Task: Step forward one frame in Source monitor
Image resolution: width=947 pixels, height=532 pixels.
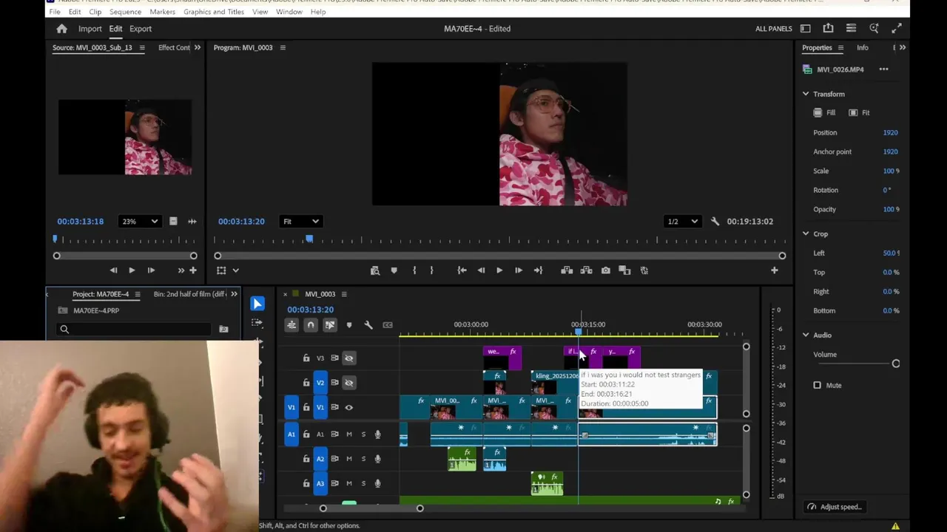Action: click(x=151, y=270)
